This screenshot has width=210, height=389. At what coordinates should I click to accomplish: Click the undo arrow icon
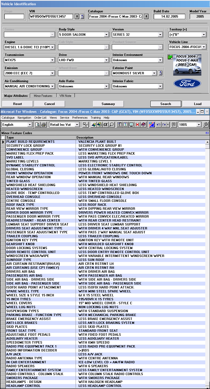158,125
